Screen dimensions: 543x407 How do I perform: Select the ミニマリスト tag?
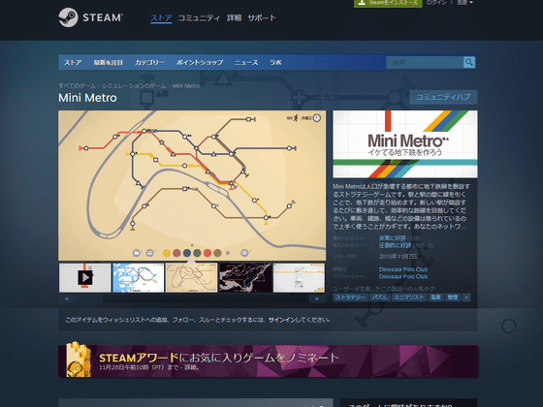pos(409,297)
